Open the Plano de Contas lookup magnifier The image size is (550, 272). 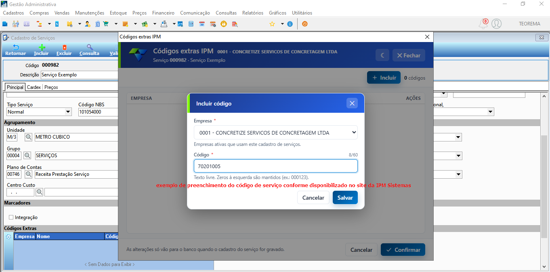coord(29,174)
